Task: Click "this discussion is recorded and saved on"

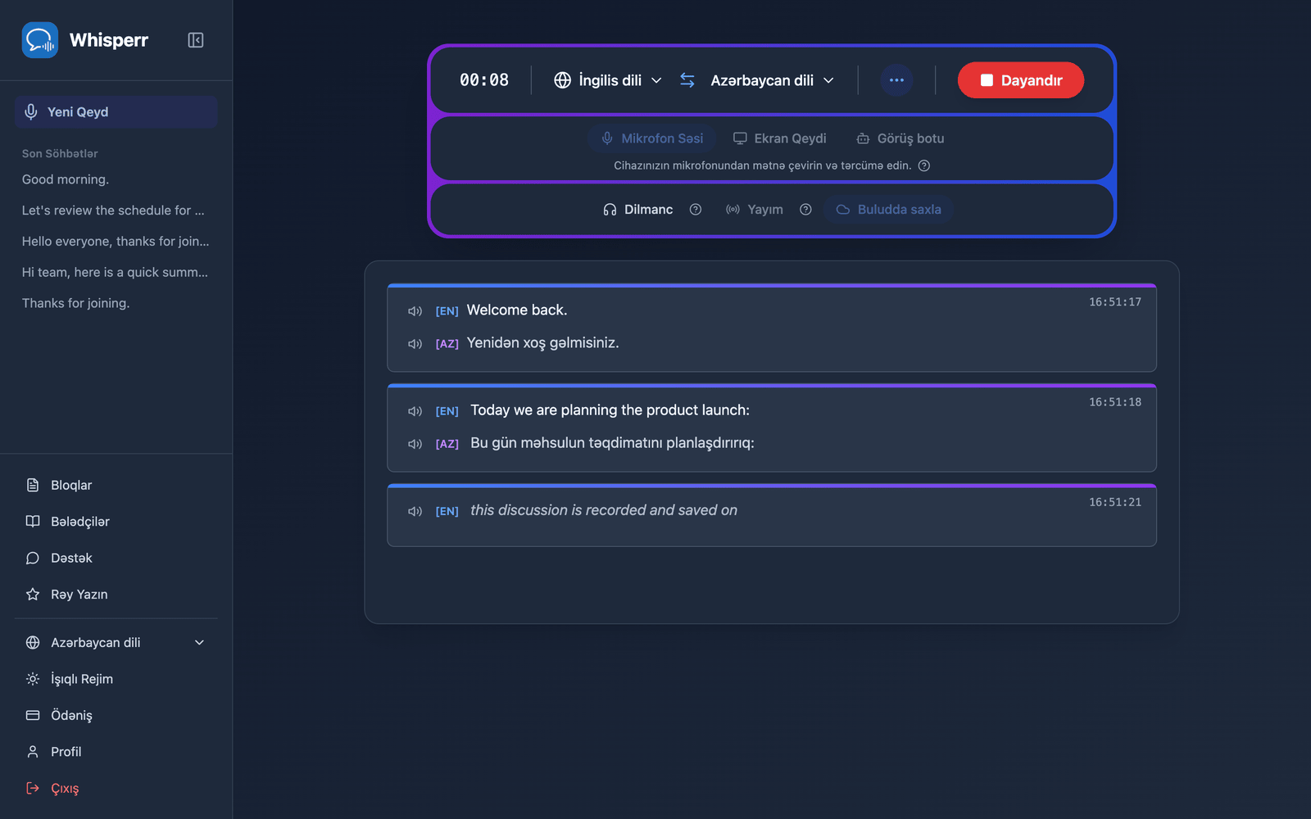Action: [604, 510]
